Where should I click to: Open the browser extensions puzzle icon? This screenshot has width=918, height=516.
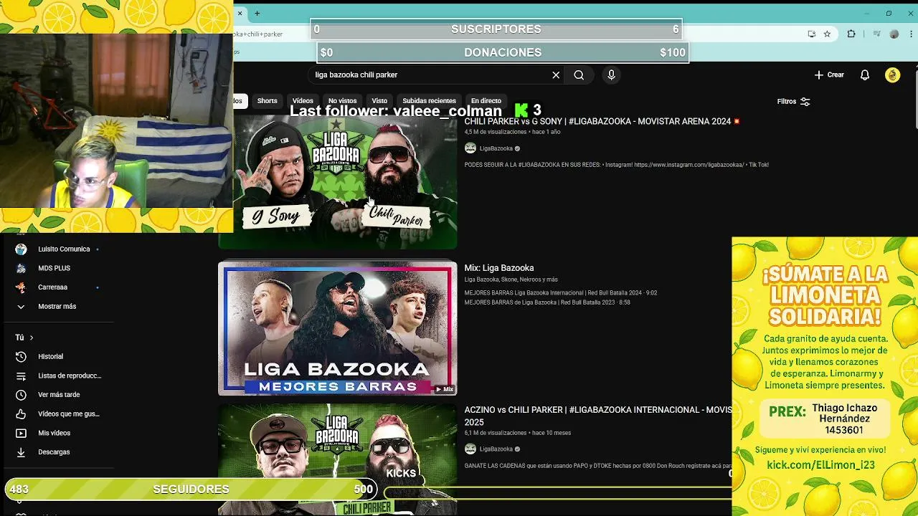tap(851, 34)
